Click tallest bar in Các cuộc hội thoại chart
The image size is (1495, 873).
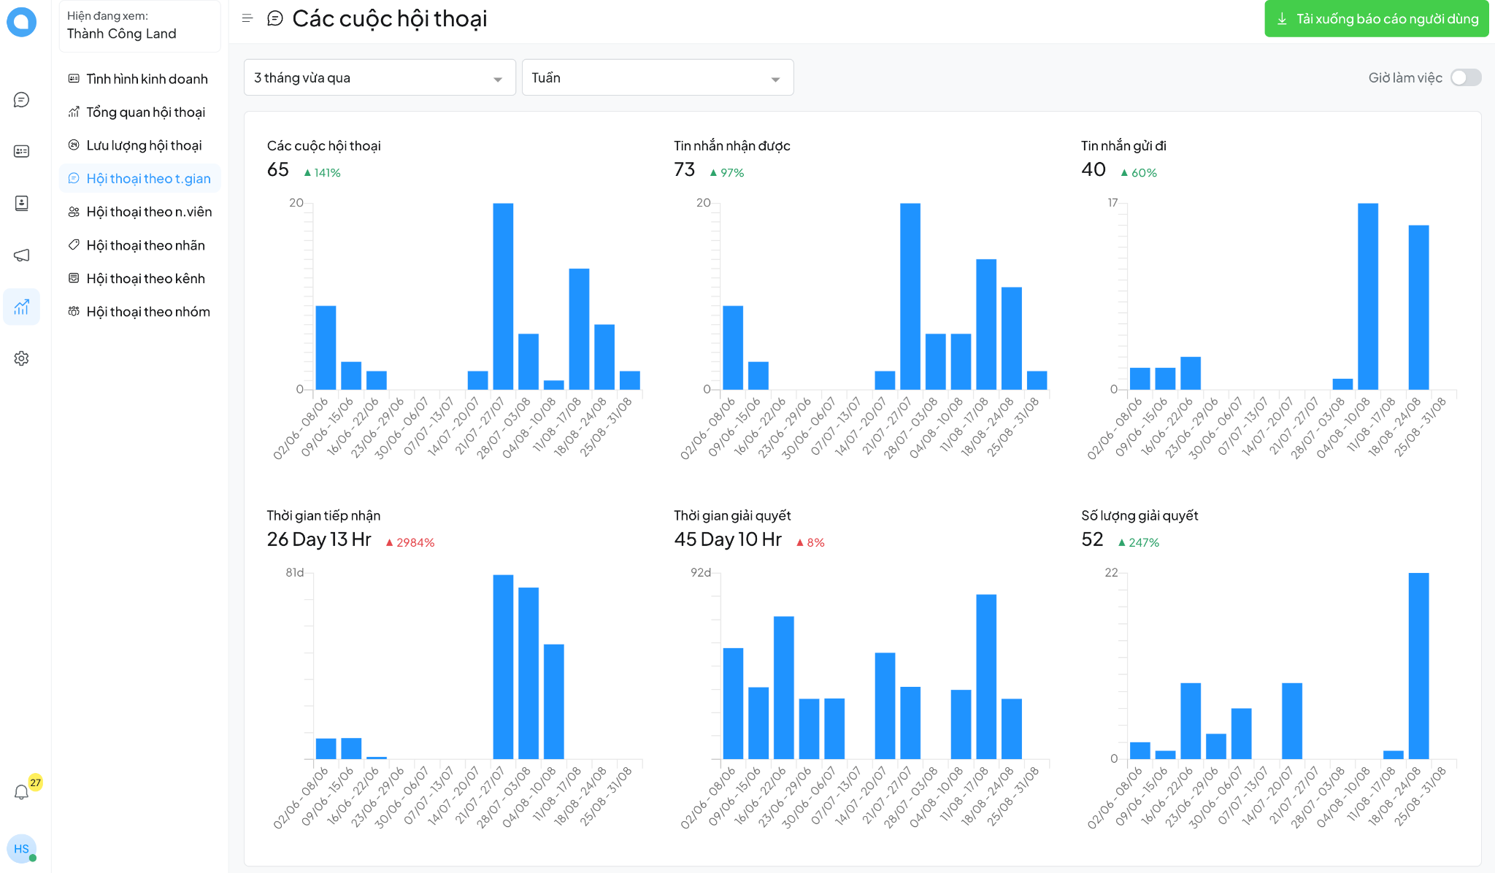503,296
